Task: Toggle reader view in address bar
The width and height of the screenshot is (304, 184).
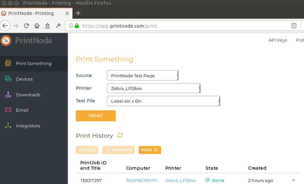Action: (294, 26)
